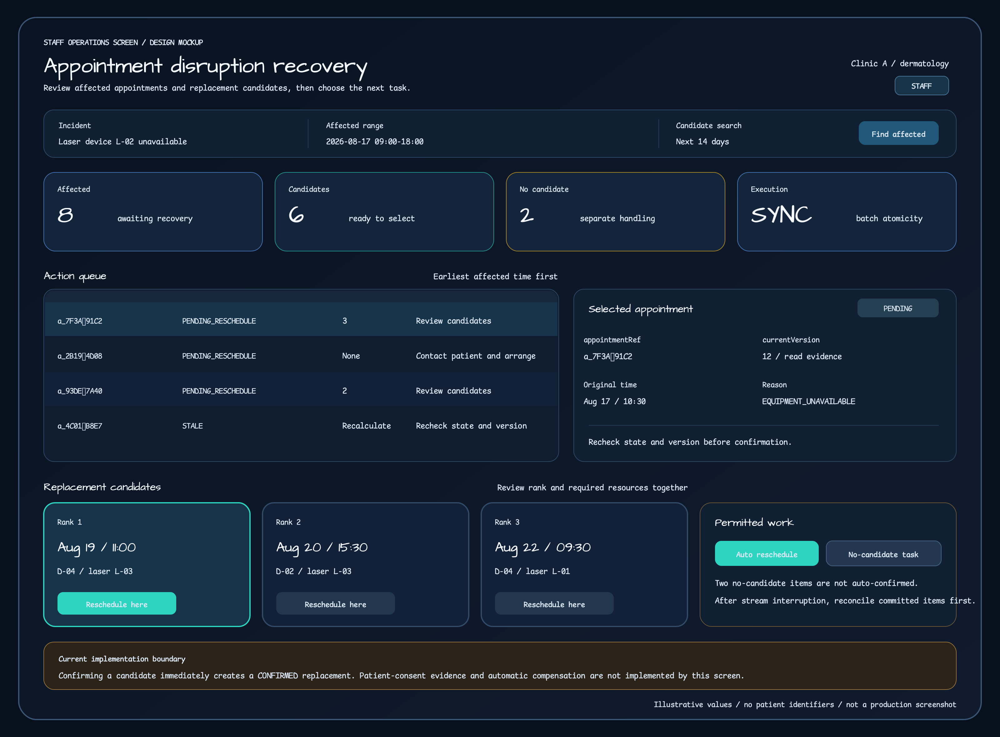Click D-04 / laser L-01 resources
This screenshot has height=737, width=1000.
pyautogui.click(x=532, y=571)
